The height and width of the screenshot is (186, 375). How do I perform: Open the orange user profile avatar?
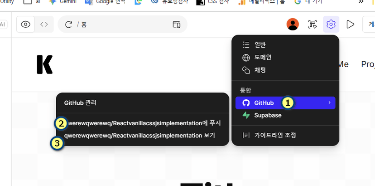(x=293, y=24)
